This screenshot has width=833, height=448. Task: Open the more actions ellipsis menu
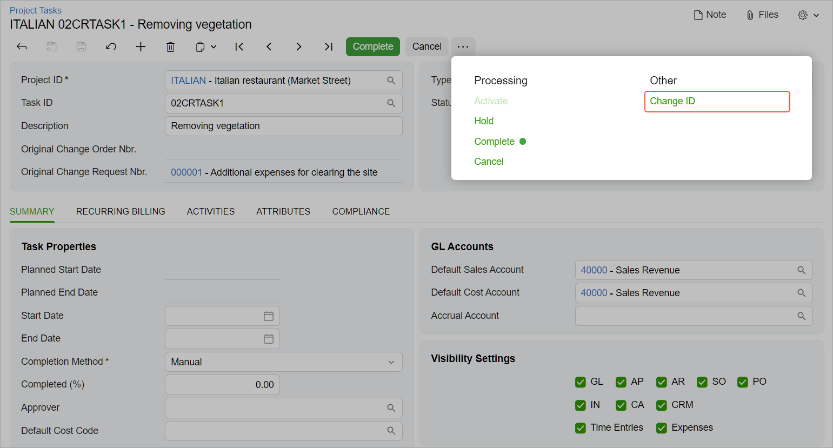pos(463,46)
